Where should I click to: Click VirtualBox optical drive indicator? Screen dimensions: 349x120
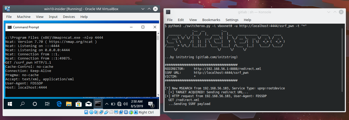tap(91, 112)
